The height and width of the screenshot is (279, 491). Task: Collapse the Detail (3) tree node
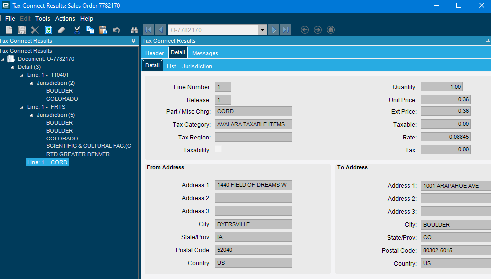[x=12, y=67]
